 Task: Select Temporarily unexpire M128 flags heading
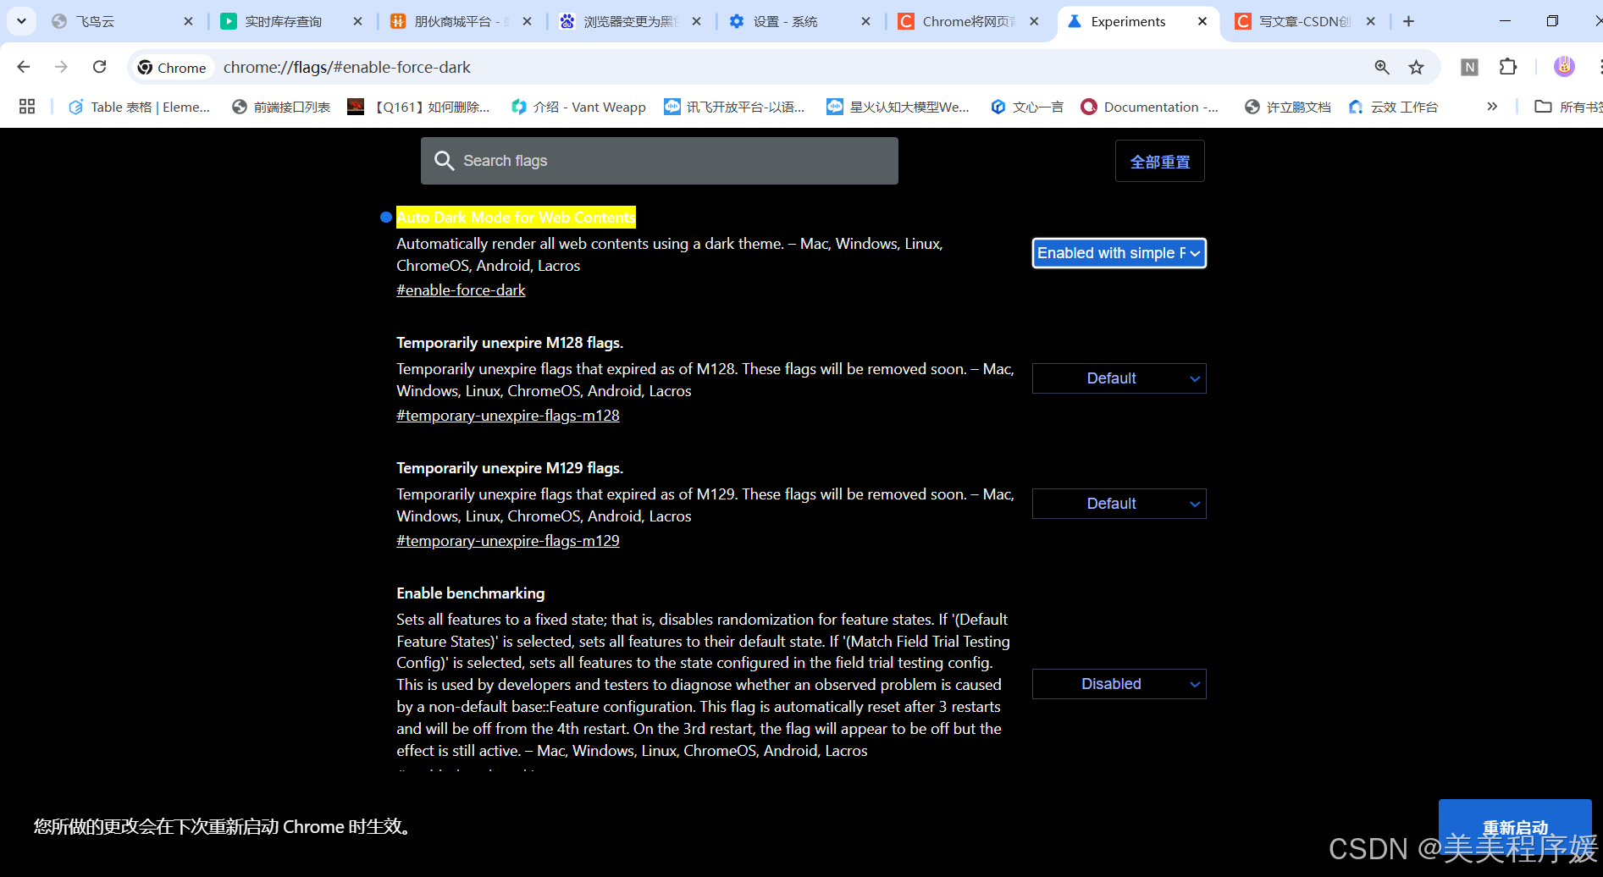[x=510, y=343]
